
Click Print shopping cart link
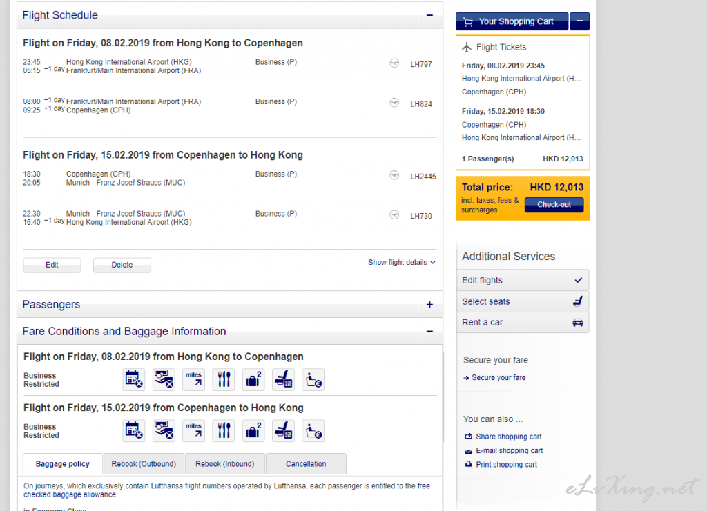506,465
